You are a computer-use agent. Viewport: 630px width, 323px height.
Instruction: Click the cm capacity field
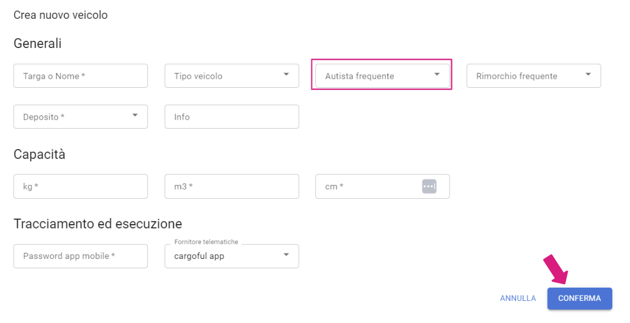coord(383,187)
